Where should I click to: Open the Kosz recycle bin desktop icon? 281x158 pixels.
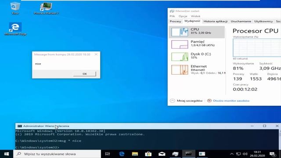[15, 8]
